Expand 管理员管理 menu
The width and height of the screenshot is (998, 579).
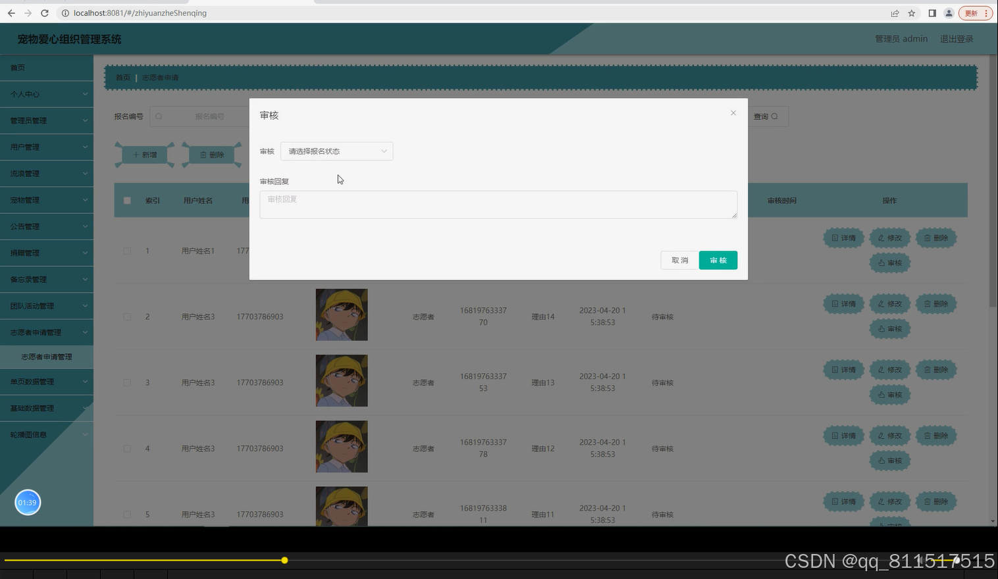click(46, 120)
